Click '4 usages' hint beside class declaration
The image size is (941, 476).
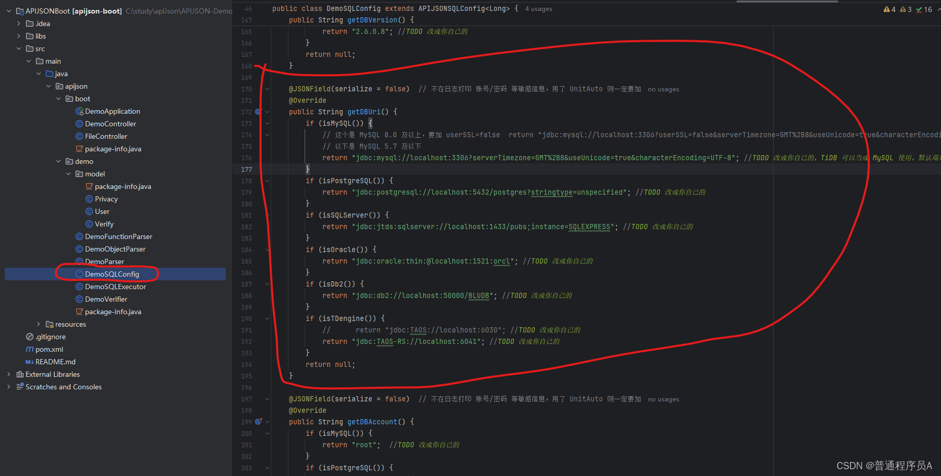(538, 9)
